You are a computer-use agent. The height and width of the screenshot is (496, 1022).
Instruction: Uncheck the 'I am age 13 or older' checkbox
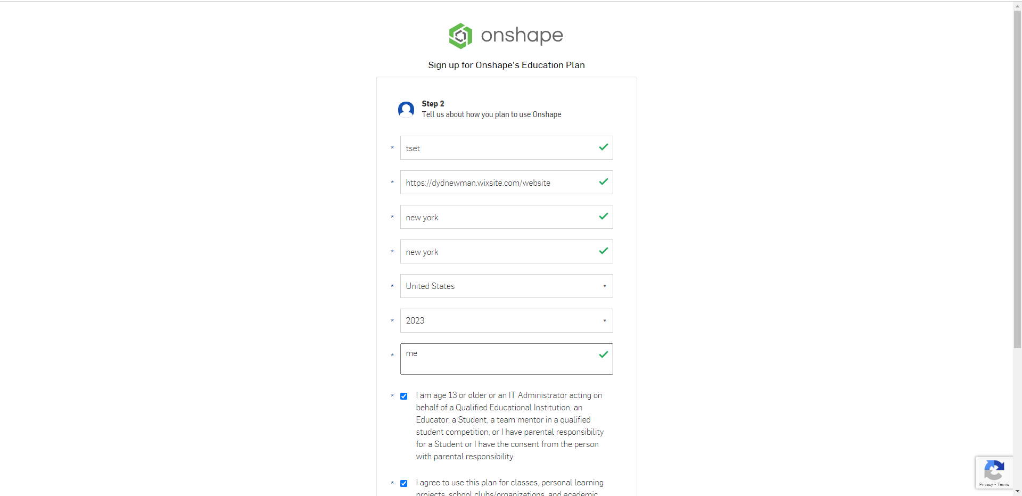coord(404,396)
